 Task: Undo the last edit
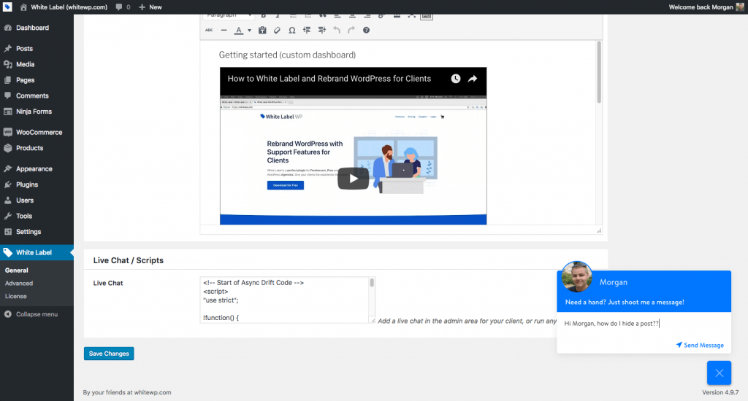[337, 30]
